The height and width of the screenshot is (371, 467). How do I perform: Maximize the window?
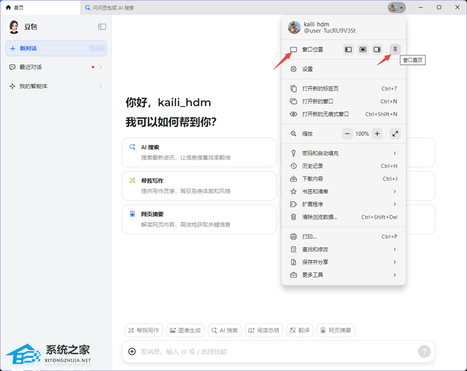click(x=439, y=7)
